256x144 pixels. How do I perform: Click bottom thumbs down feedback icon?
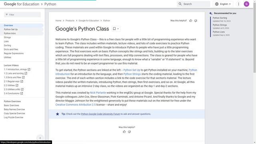point(129,132)
